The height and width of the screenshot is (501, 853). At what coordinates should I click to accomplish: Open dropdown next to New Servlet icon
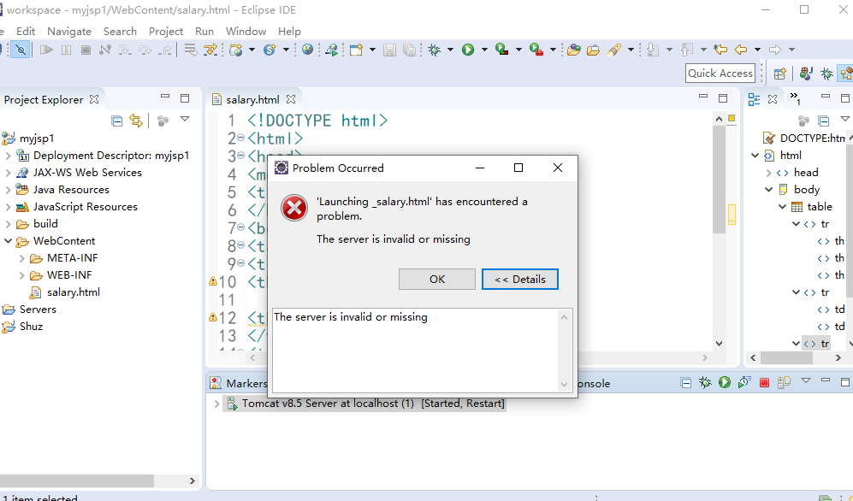pos(286,50)
